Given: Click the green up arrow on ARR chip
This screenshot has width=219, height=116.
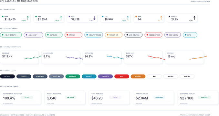Looking at the screenshot, I should 61,18.
